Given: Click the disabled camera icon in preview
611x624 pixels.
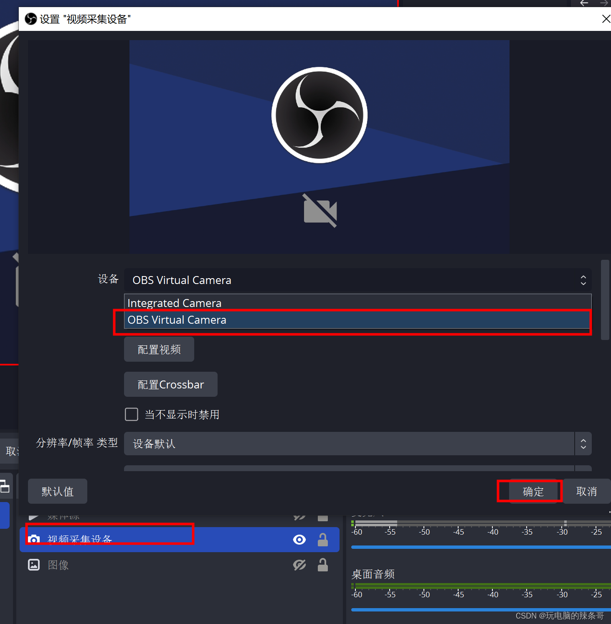Looking at the screenshot, I should 320,211.
